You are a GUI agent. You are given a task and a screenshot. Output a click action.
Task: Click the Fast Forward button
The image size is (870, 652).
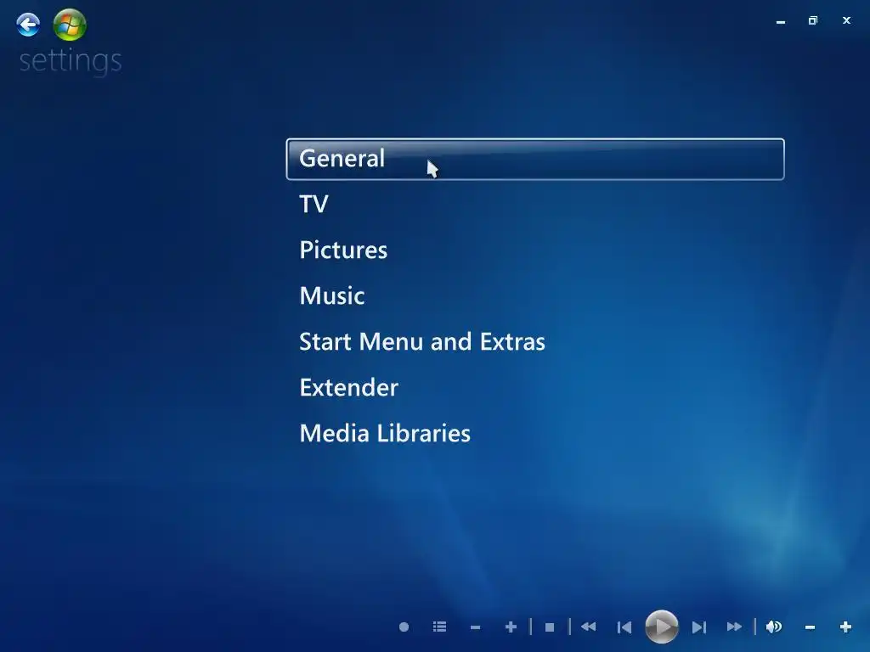[x=735, y=627]
